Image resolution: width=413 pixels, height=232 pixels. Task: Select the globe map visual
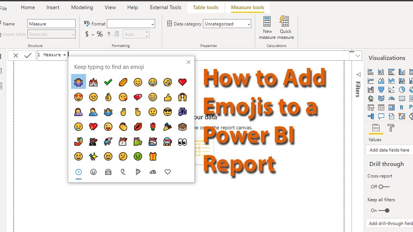click(x=370, y=98)
